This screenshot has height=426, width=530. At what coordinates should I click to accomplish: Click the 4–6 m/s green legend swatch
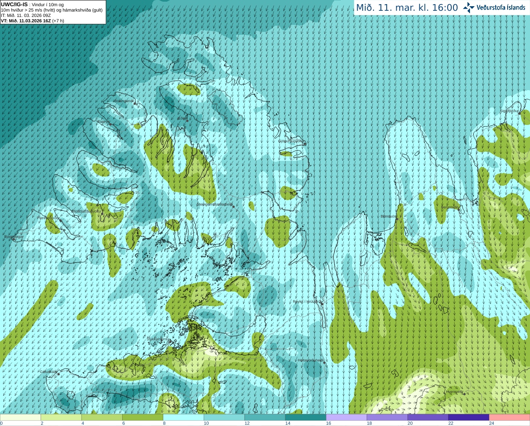pos(102,417)
